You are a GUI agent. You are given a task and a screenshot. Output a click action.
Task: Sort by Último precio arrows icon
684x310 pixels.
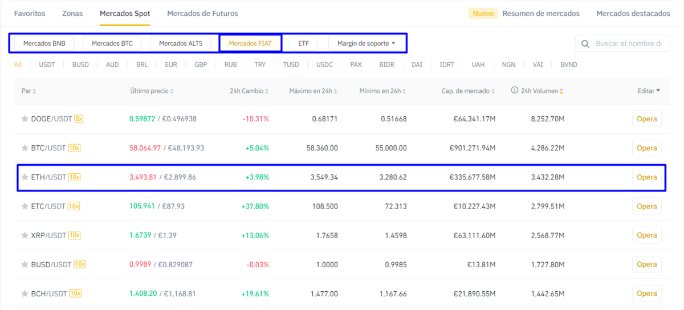[x=172, y=91]
